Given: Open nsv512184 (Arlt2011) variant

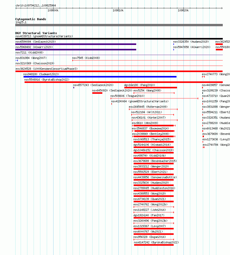Looking at the screenshot, I should 147,112.
